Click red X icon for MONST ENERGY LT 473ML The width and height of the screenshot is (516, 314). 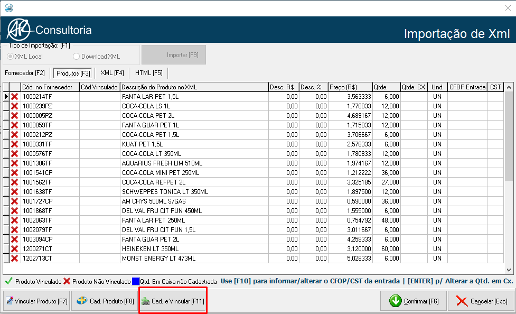(14, 258)
